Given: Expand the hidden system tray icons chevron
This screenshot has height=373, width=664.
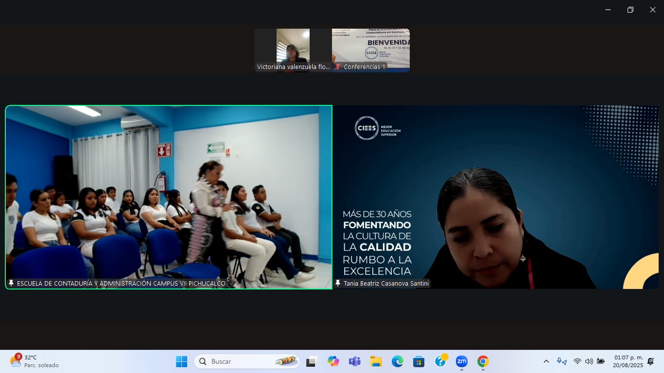Looking at the screenshot, I should pos(546,361).
